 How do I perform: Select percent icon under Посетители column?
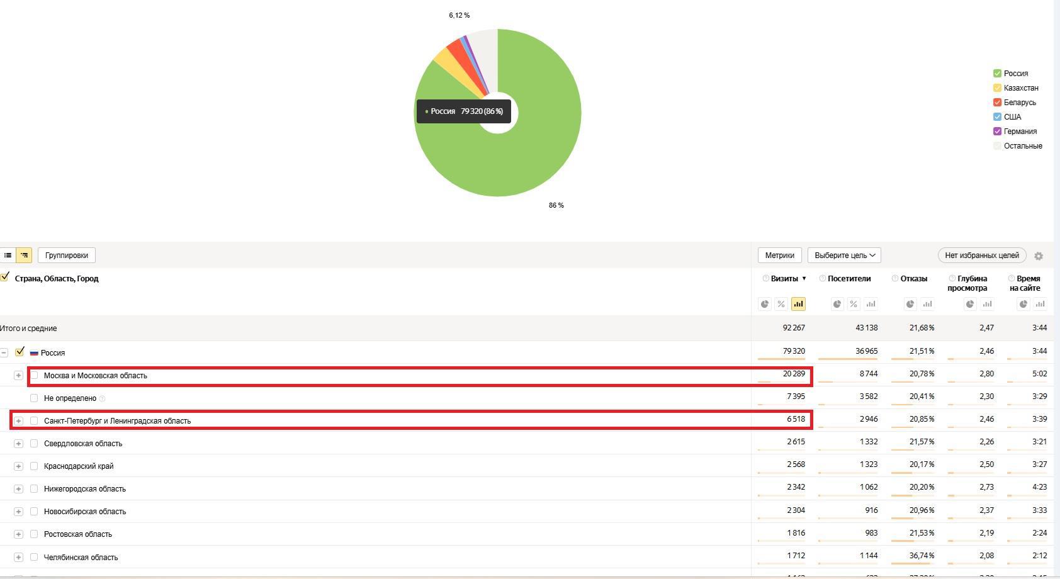854,304
